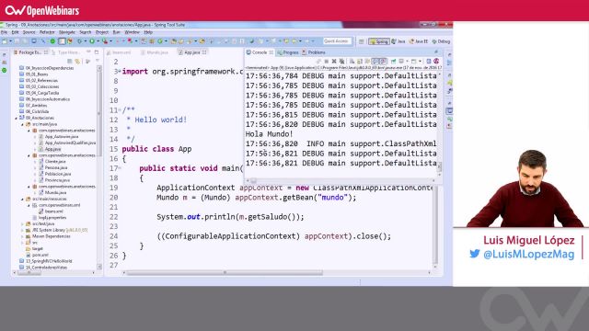Select the 13_SpringMVCHelloWorld project
The height and width of the screenshot is (331, 589).
tap(45, 261)
